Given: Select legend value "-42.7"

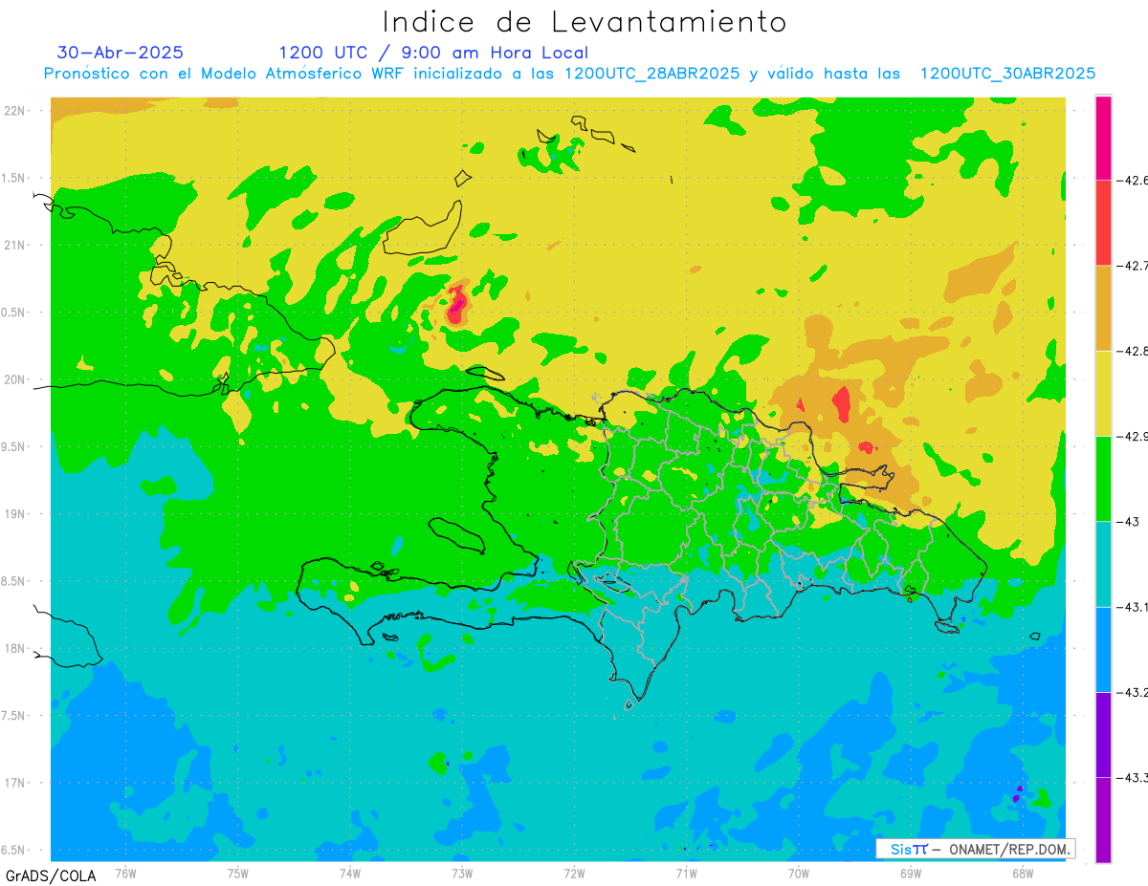Looking at the screenshot, I should coord(1133,266).
